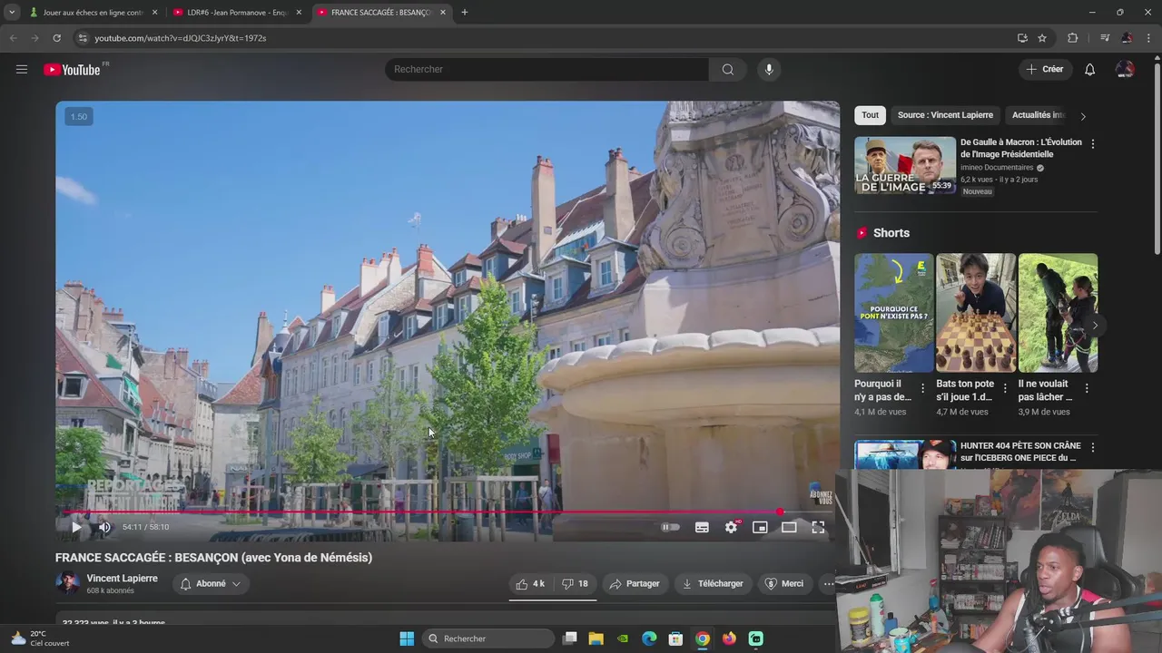This screenshot has width=1162, height=653.
Task: Click the address bar URL
Action: tap(181, 38)
